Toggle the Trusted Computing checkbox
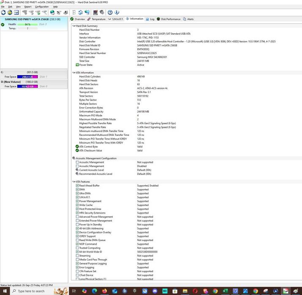 tap(77, 248)
